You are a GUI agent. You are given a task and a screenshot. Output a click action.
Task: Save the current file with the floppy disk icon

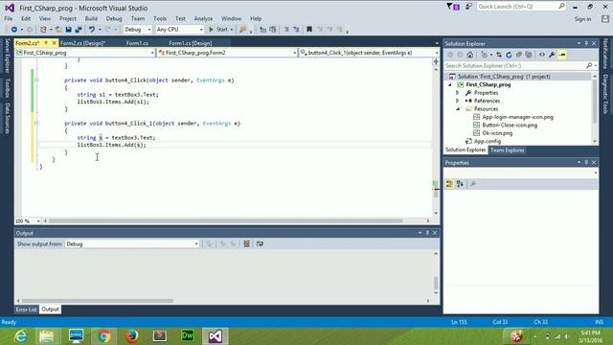point(68,30)
